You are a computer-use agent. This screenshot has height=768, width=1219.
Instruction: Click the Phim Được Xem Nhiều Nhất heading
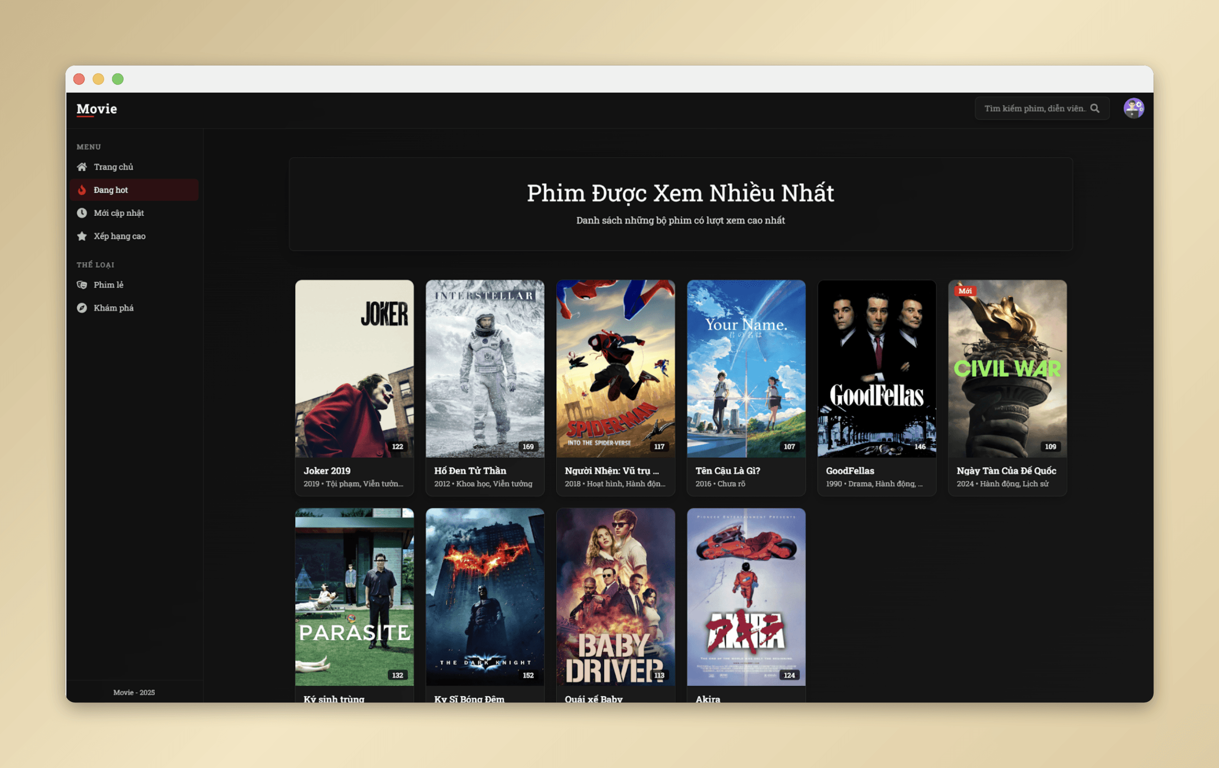tap(680, 193)
